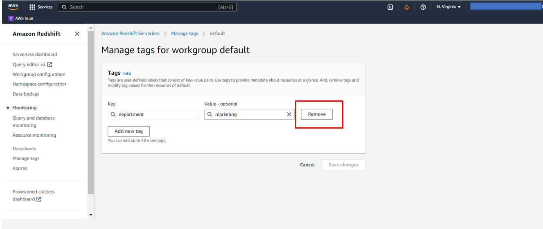Click the top bar Search field

(147, 7)
